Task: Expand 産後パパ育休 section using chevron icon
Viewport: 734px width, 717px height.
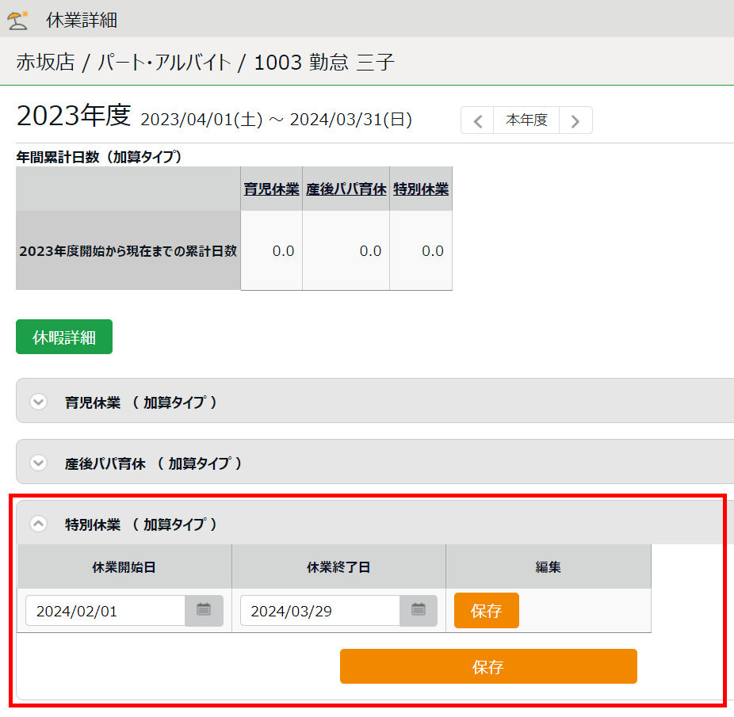Action: [38, 463]
